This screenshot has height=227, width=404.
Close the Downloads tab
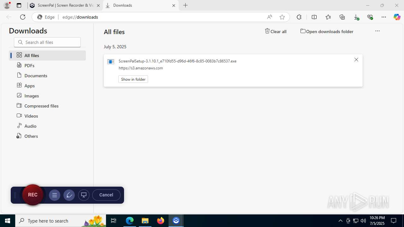pyautogui.click(x=174, y=5)
